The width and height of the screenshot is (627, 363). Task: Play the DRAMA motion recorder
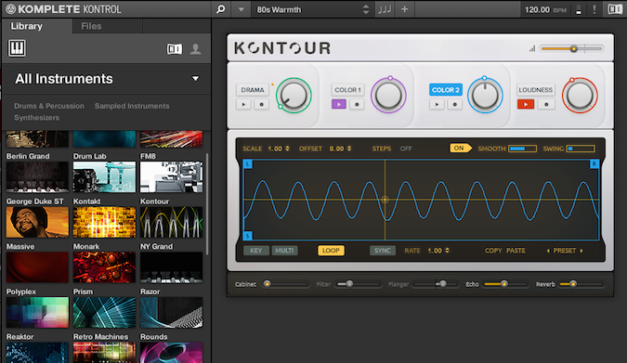pyautogui.click(x=243, y=104)
